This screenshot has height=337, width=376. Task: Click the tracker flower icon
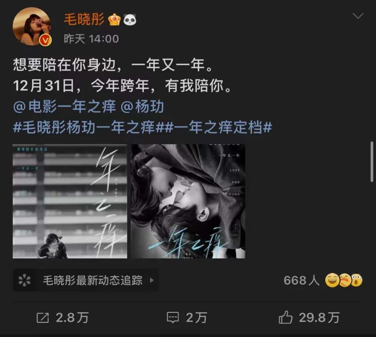24,280
